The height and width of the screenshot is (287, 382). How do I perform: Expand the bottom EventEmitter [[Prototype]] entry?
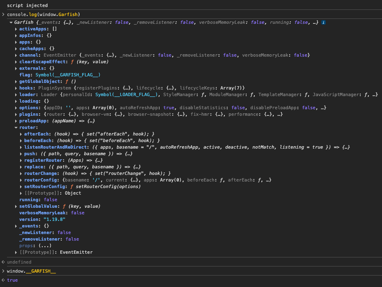click(x=16, y=253)
